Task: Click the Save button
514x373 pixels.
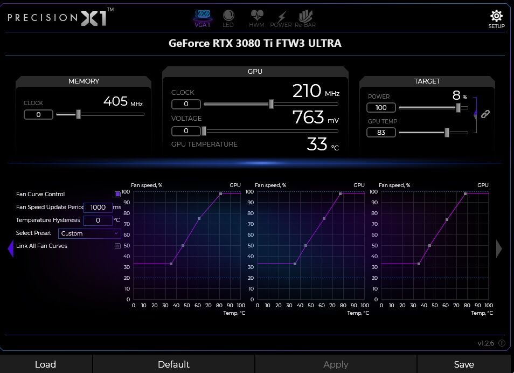Action: tap(464, 364)
